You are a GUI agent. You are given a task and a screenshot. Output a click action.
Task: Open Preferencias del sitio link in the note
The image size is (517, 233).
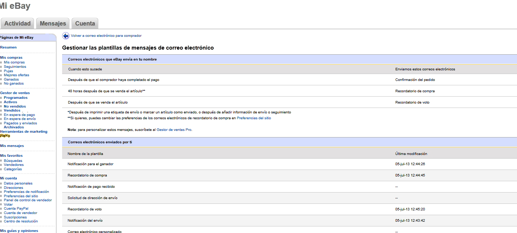tap(254, 118)
